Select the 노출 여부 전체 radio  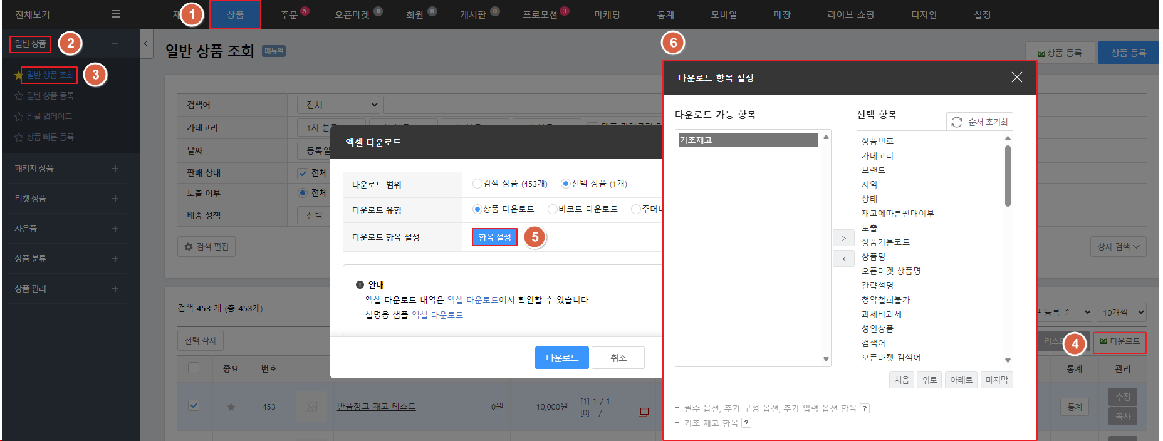coord(303,193)
